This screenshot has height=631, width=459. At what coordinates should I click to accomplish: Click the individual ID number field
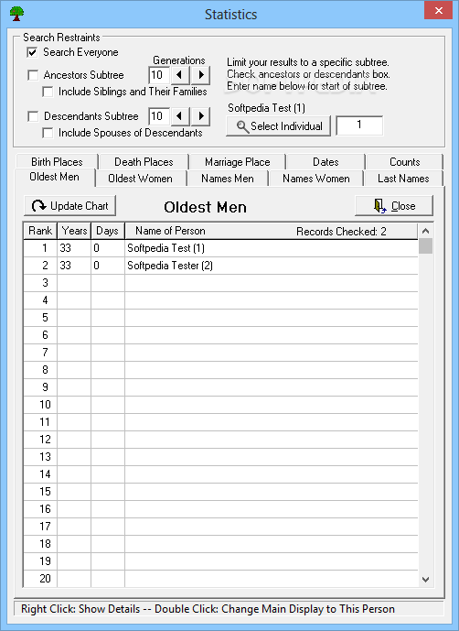coord(359,126)
